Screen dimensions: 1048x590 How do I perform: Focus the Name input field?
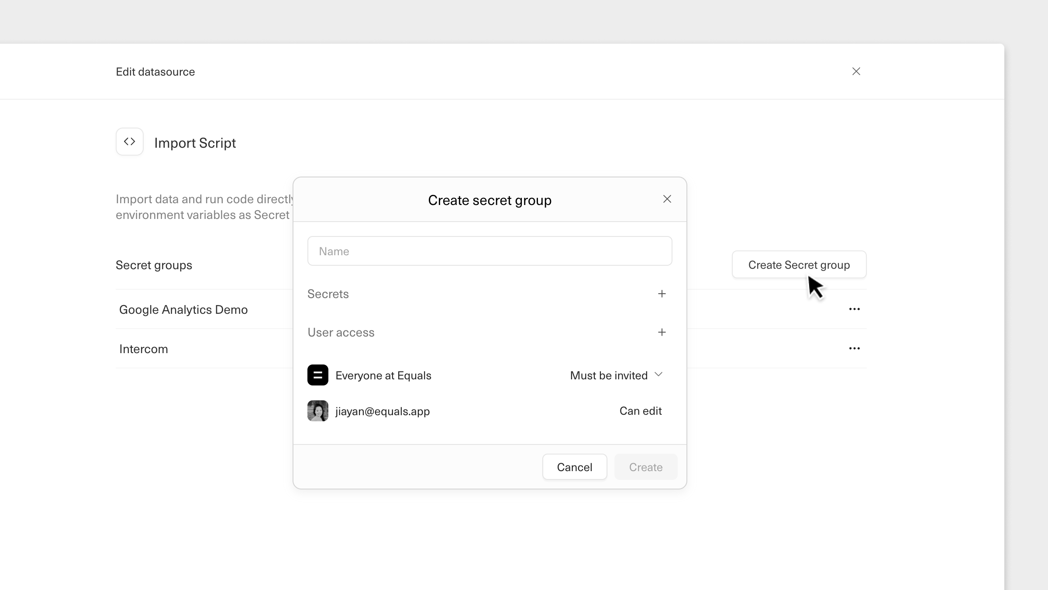point(489,251)
